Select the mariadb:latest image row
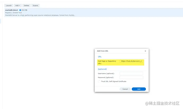The image size is (183, 109). click(x=94, y=13)
